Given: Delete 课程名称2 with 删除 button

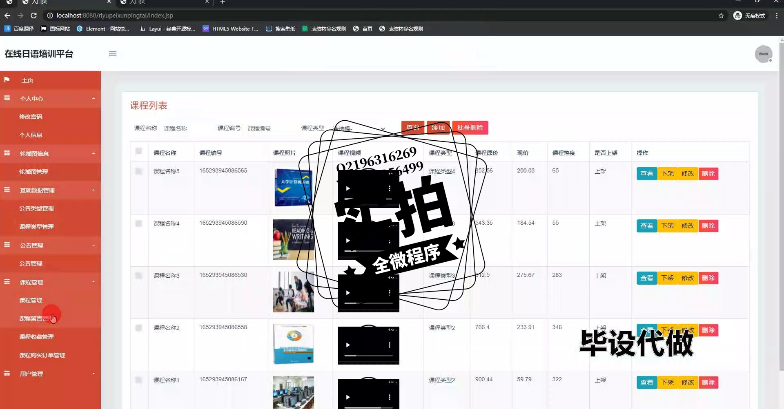Looking at the screenshot, I should [x=708, y=330].
